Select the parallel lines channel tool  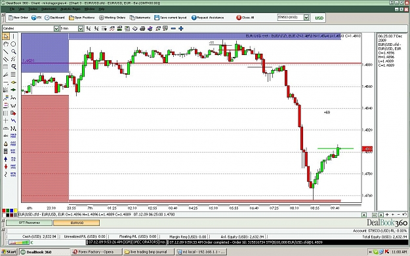click(6, 59)
